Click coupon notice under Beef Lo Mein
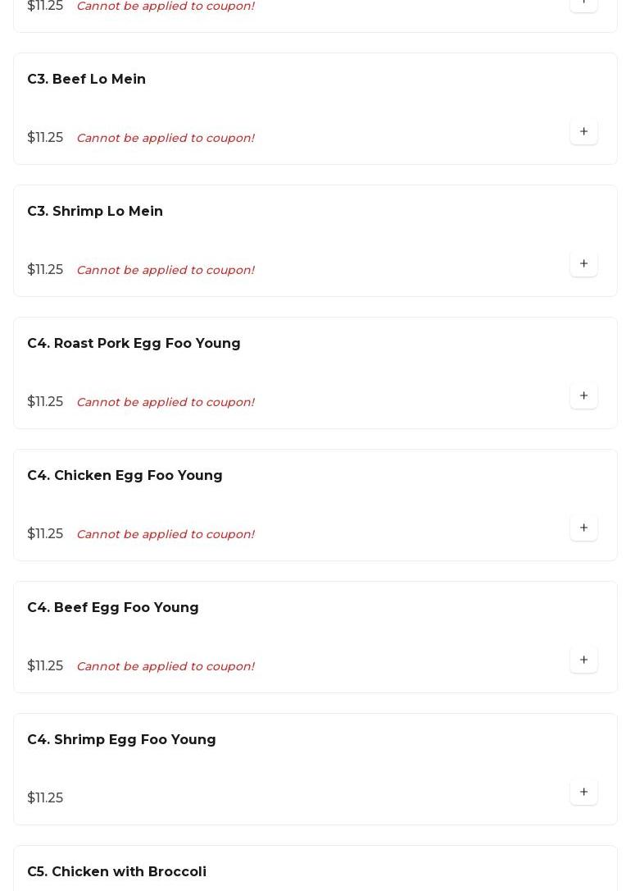Image resolution: width=631 pixels, height=891 pixels. (x=165, y=138)
